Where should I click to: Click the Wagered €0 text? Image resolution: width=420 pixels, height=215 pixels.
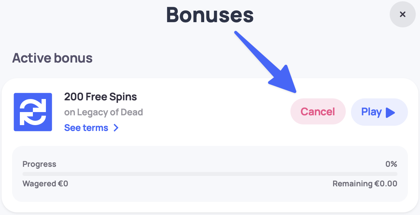(45, 184)
